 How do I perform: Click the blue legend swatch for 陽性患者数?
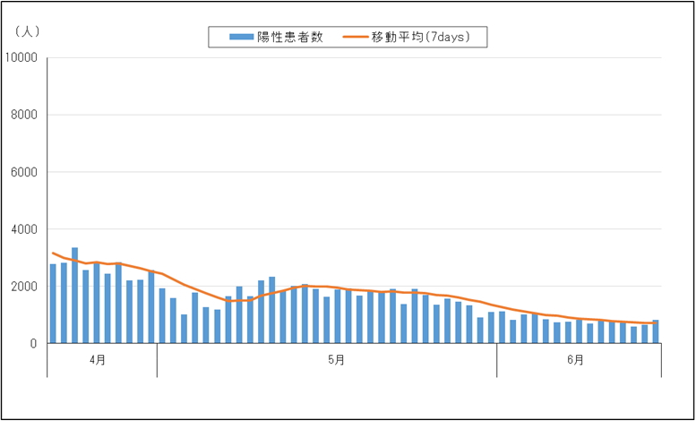tap(242, 38)
